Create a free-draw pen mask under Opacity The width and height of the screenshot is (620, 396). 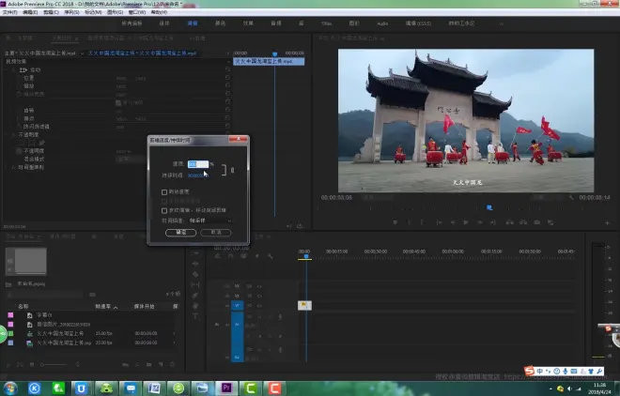(41, 143)
